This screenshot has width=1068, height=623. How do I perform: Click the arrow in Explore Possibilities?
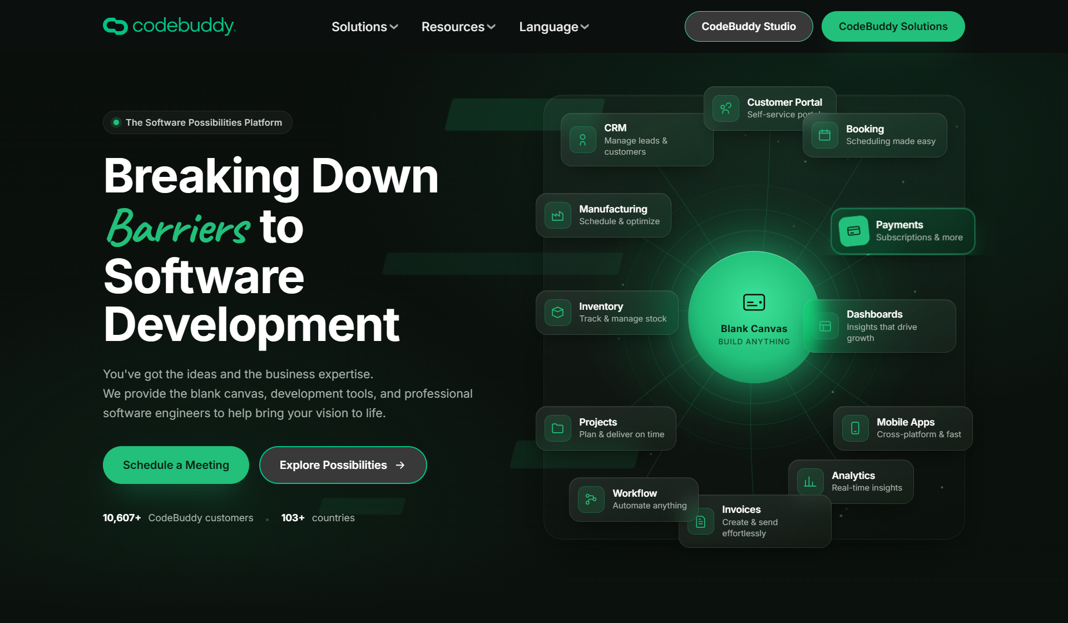click(400, 465)
